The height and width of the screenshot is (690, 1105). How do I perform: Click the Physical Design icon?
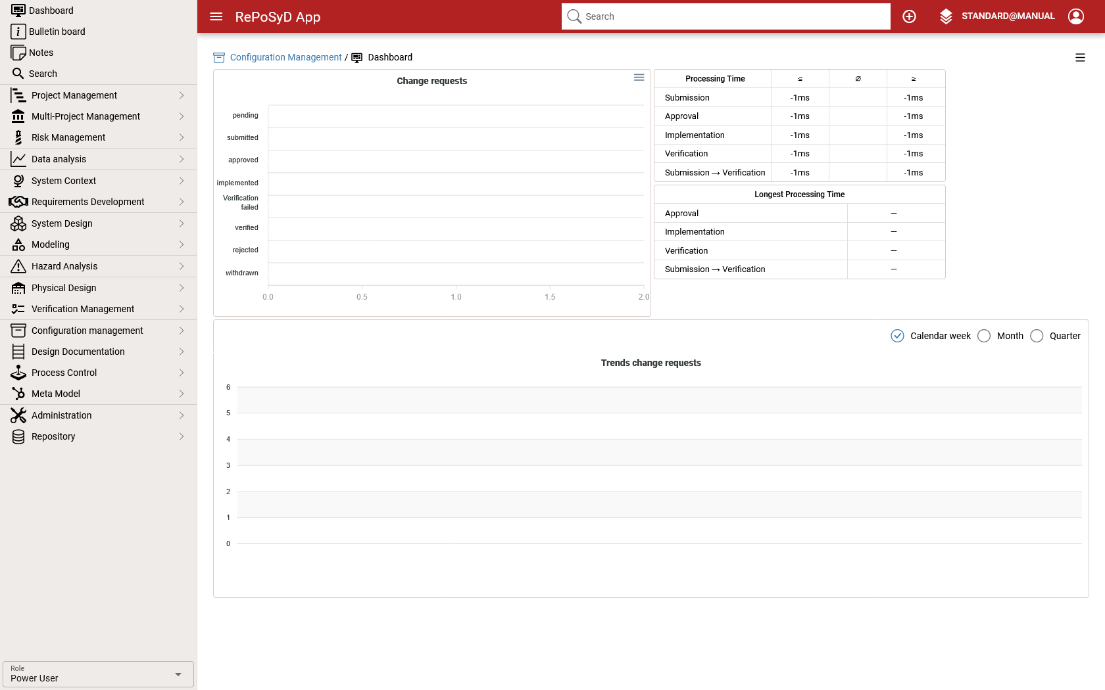(18, 288)
